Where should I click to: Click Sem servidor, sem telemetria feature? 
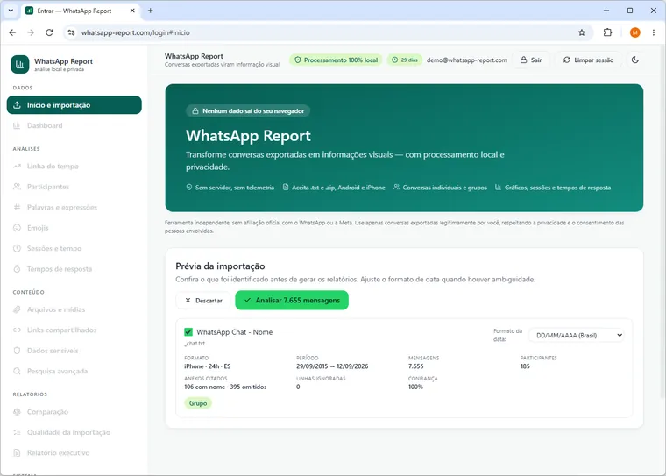pos(230,188)
